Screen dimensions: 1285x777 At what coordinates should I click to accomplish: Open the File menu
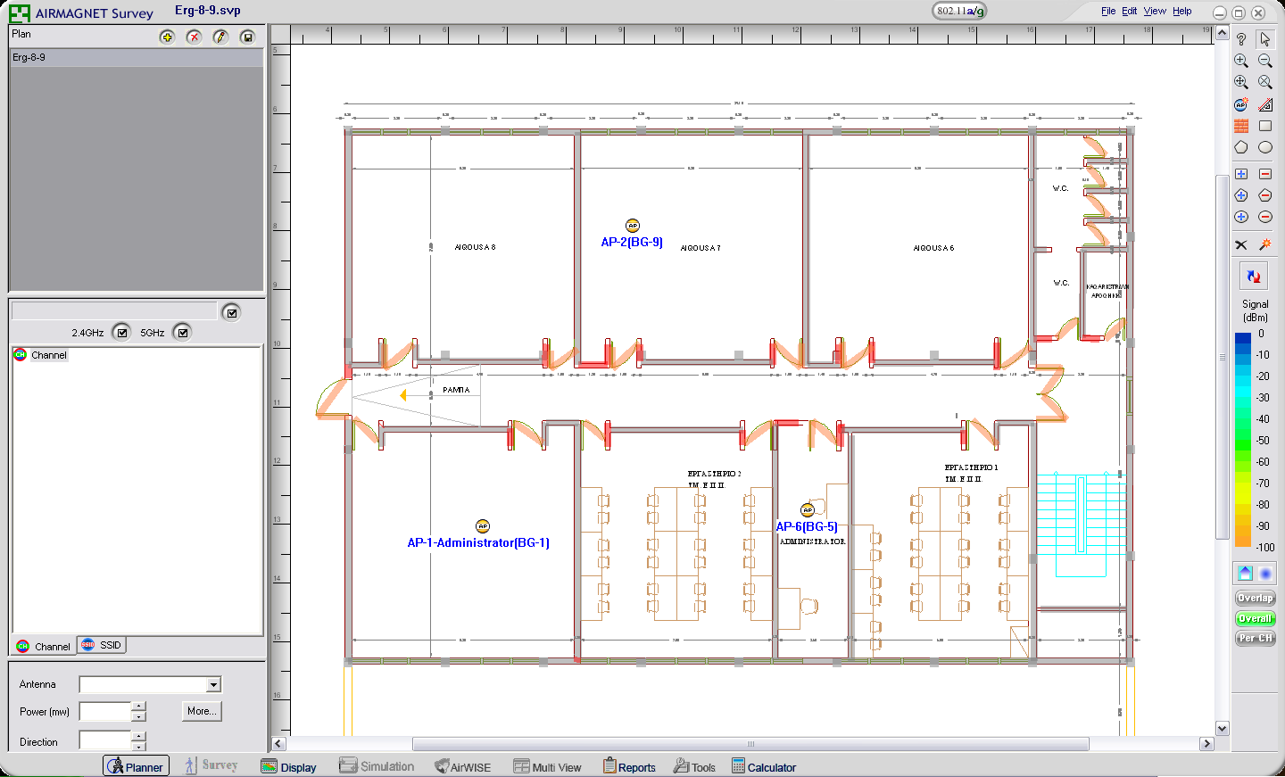[x=1108, y=11]
